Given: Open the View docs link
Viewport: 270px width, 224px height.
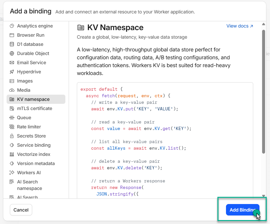Looking at the screenshot, I should 240,26.
